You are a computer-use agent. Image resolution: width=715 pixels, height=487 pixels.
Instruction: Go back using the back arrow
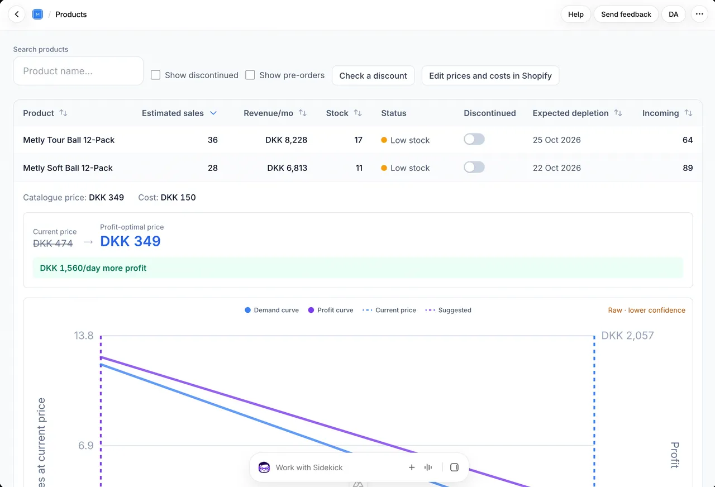[x=17, y=15]
